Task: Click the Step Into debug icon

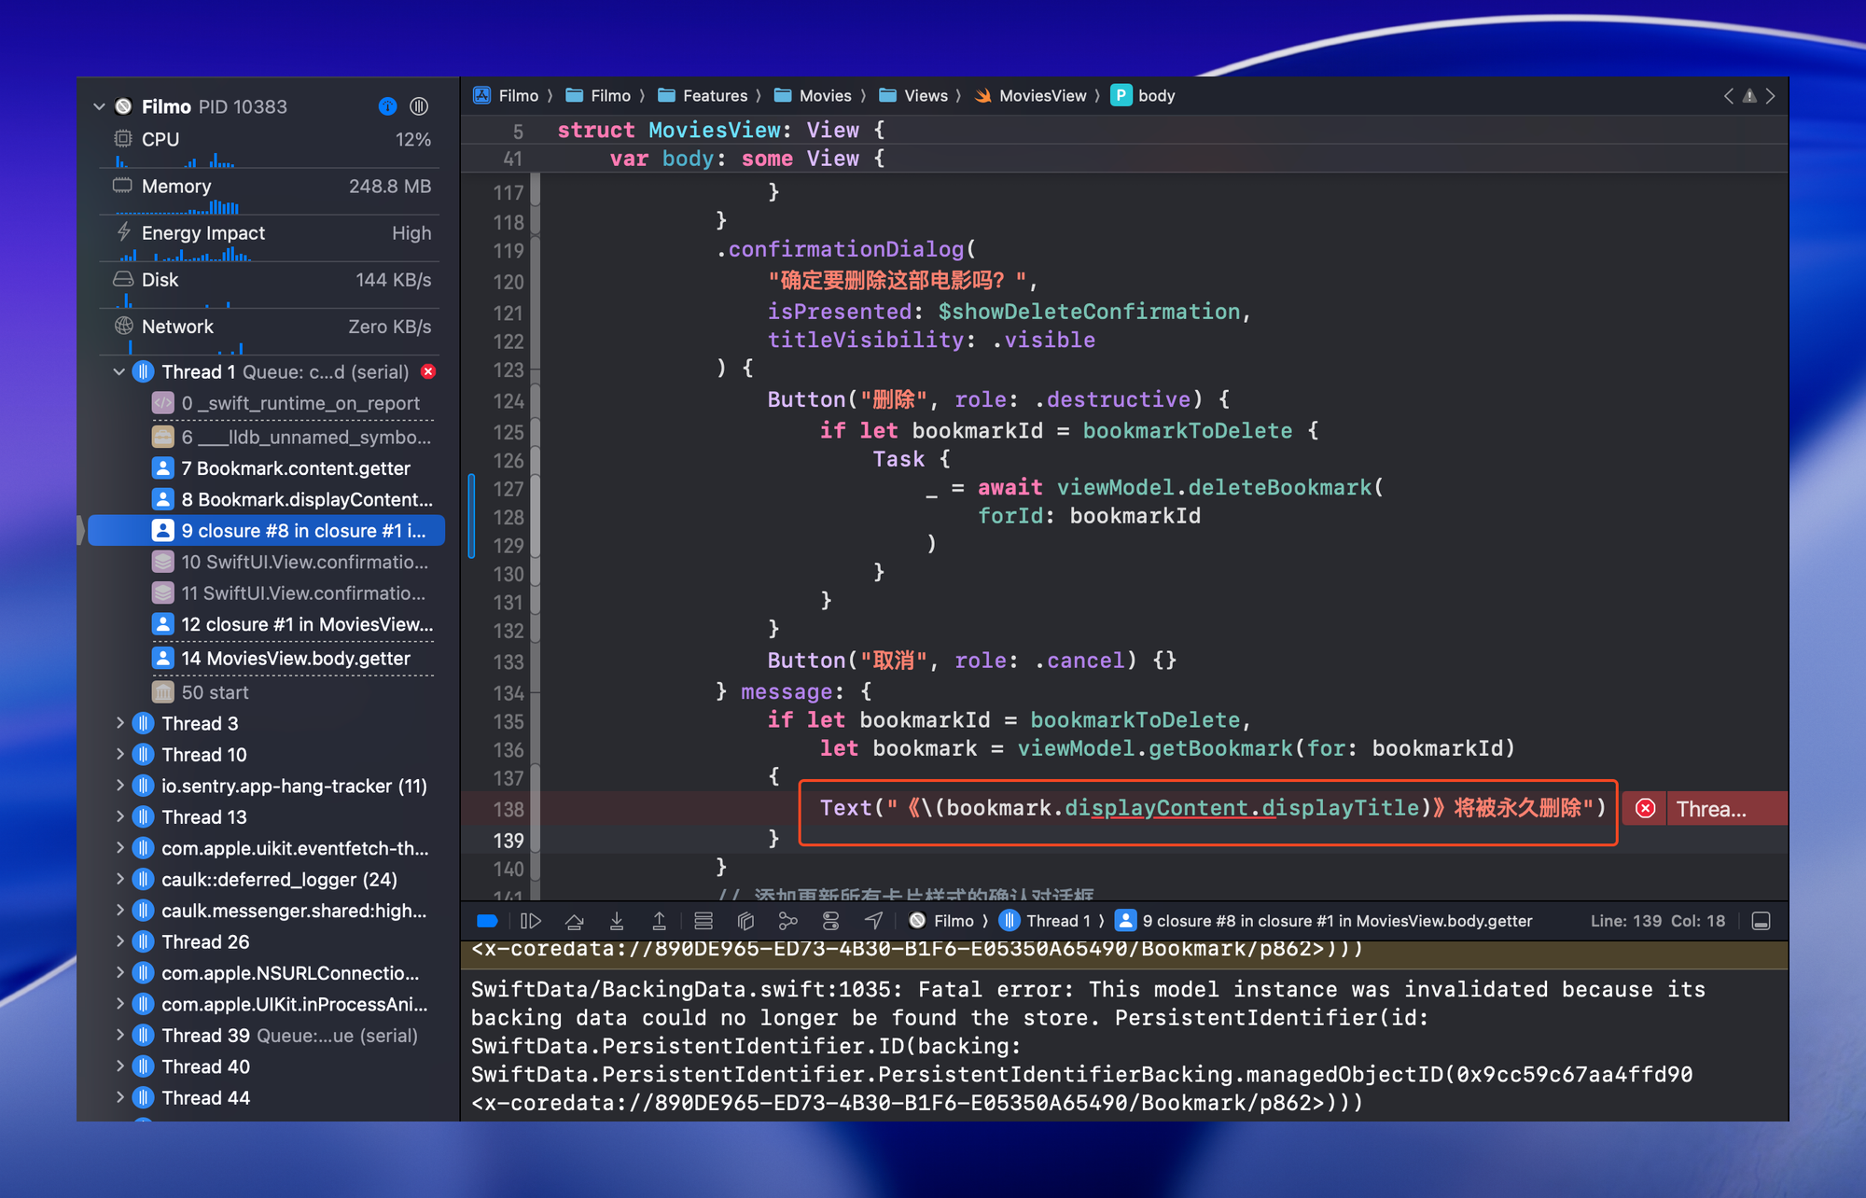Action: [617, 921]
